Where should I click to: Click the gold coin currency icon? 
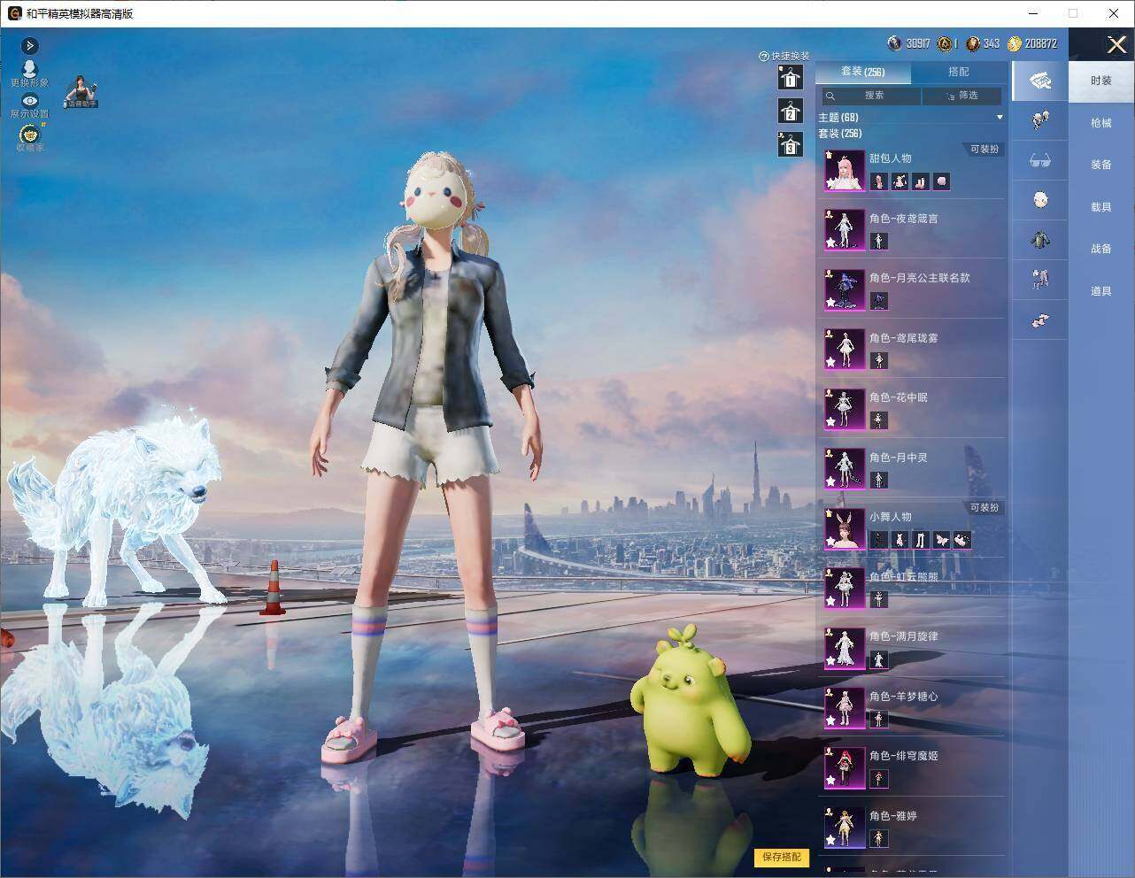pyautogui.click(x=1015, y=43)
